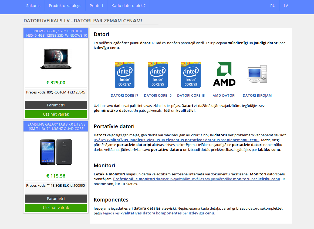The image size is (314, 229).
Task: Click DATORUVEIKALS.LV site title heading
Action: tap(83, 21)
